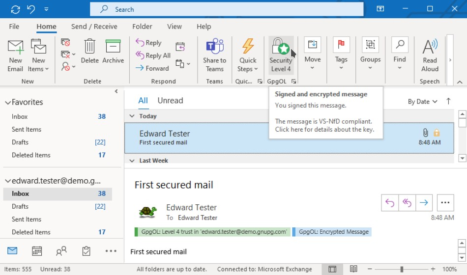Open the By Date sort dropdown
The width and height of the screenshot is (467, 275).
(422, 102)
